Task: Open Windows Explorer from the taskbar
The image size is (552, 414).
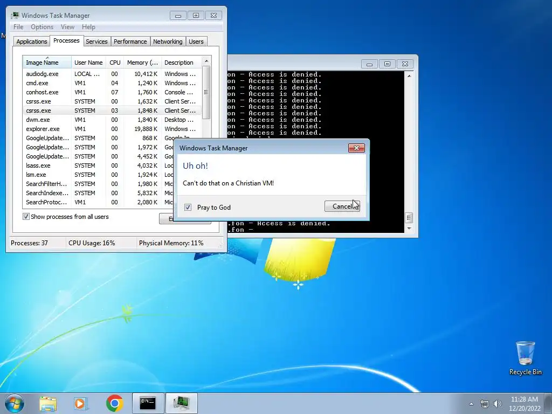Action: (x=48, y=403)
